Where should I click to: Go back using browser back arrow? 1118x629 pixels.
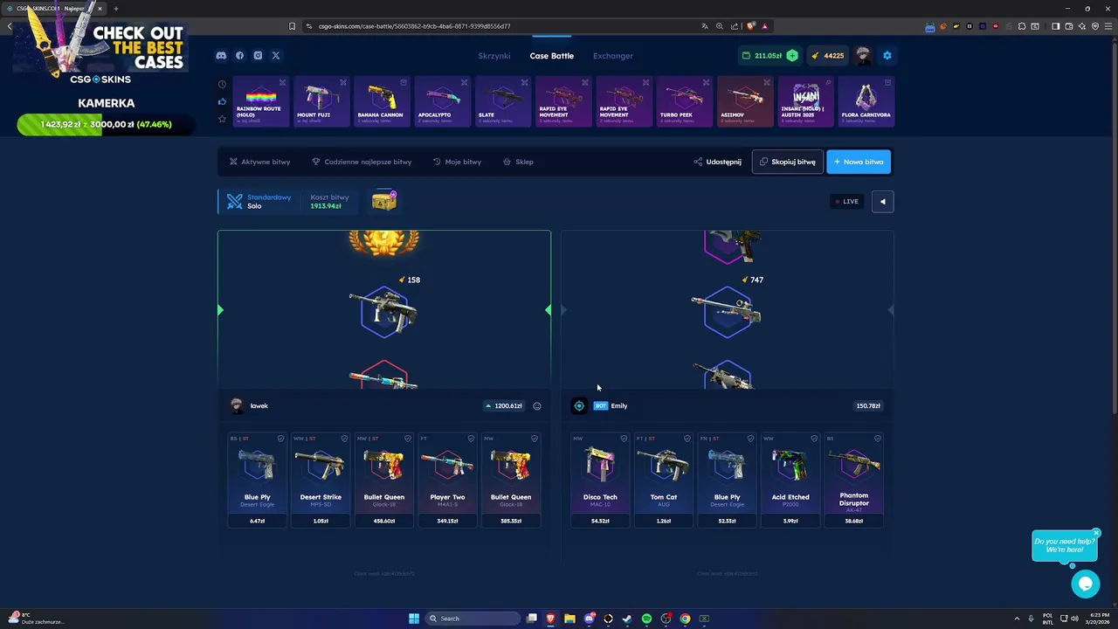(10, 26)
